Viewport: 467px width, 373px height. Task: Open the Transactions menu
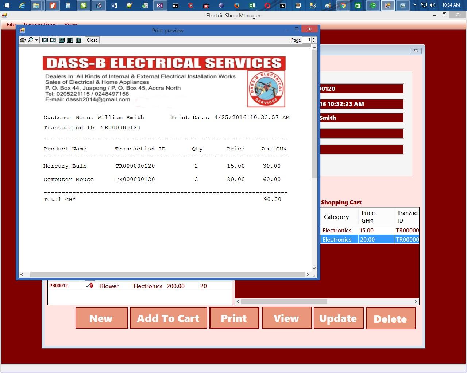[x=40, y=24]
